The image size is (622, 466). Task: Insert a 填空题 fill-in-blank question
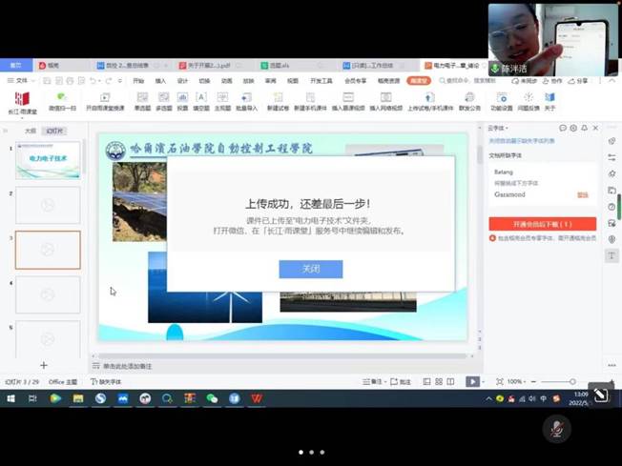coord(201,101)
